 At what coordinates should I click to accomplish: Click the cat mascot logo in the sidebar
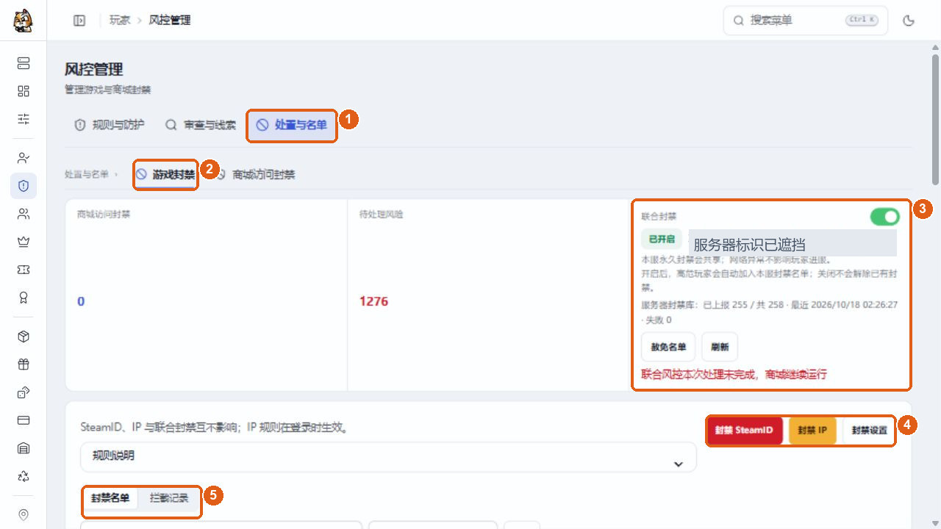[23, 21]
